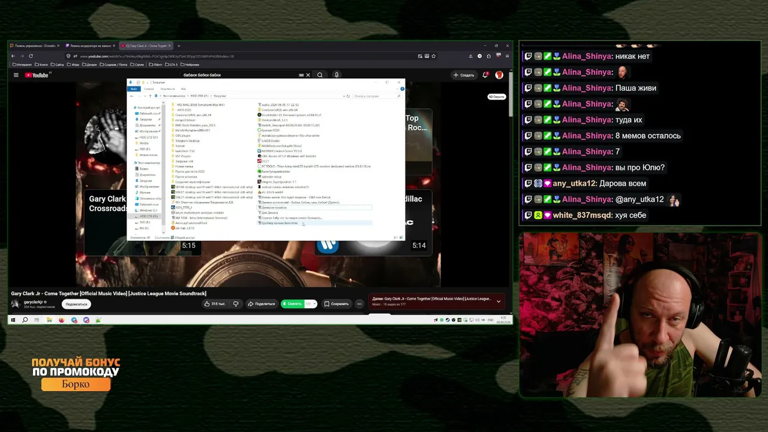Image resolution: width=768 pixels, height=432 pixels.
Task: Reload the browser page
Action: pos(31,56)
